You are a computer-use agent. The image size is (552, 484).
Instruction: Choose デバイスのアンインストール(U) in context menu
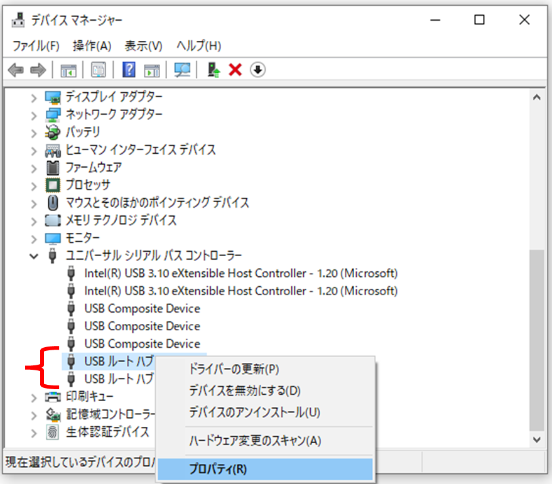(265, 412)
